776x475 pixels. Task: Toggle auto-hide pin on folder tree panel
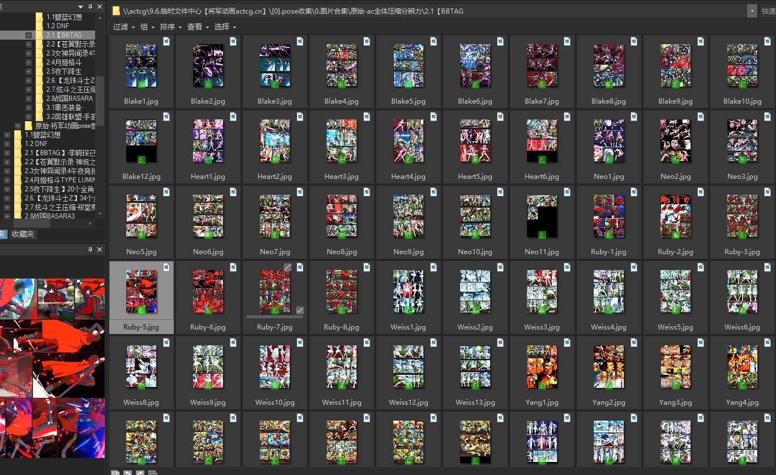click(91, 7)
